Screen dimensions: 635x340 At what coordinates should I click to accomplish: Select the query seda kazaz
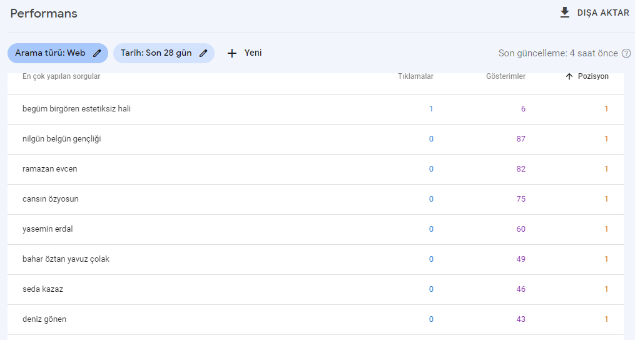pos(43,289)
